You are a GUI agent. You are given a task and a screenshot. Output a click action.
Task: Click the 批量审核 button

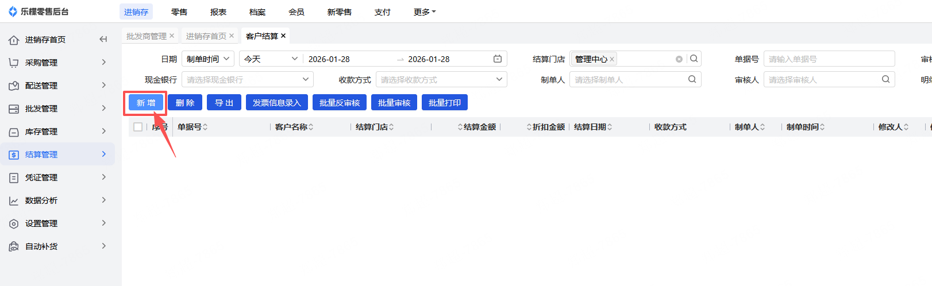pyautogui.click(x=394, y=103)
